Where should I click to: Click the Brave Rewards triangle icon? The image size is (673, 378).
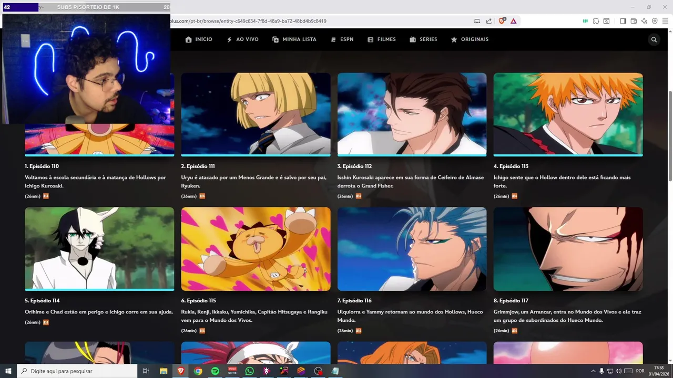click(x=513, y=21)
